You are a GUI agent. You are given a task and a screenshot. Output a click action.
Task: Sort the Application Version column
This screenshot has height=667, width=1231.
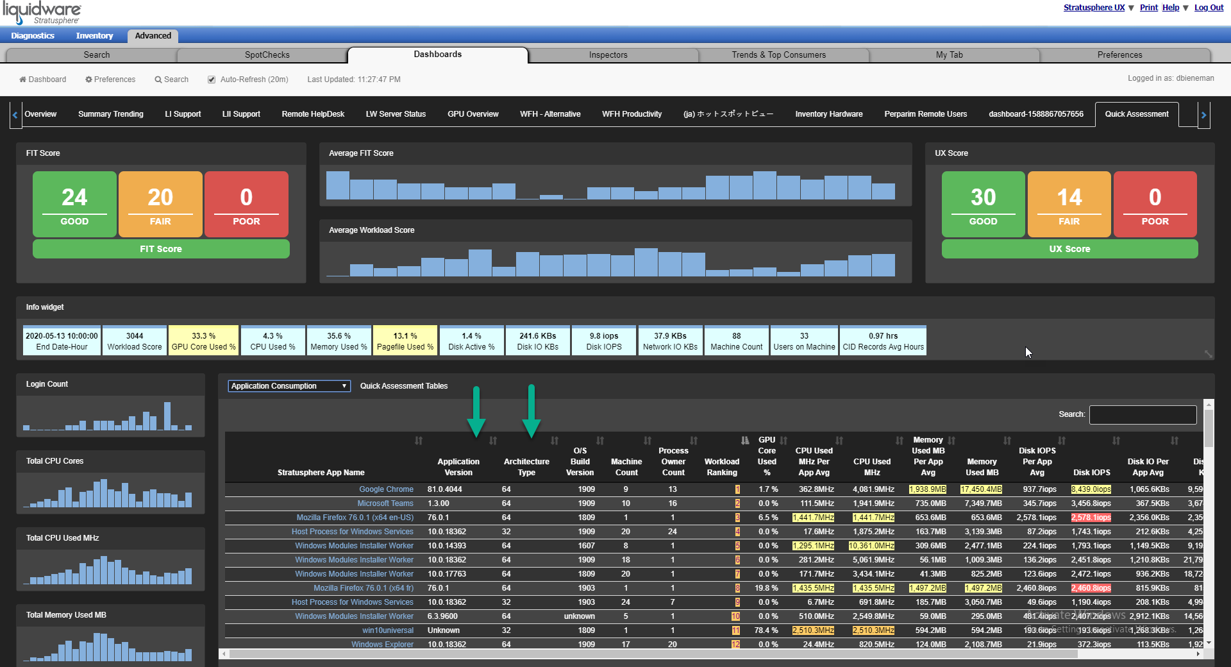coord(493,441)
